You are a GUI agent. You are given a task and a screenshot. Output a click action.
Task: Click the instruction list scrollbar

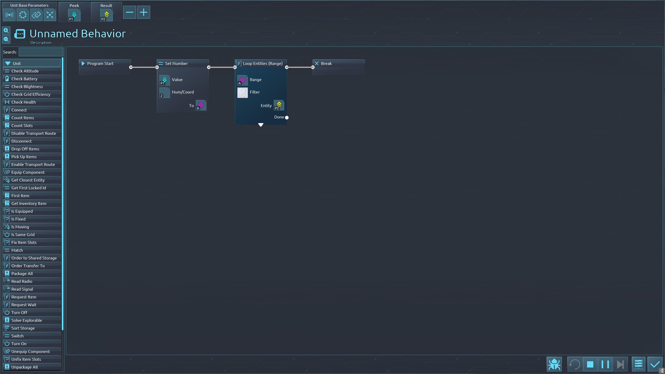click(x=63, y=193)
